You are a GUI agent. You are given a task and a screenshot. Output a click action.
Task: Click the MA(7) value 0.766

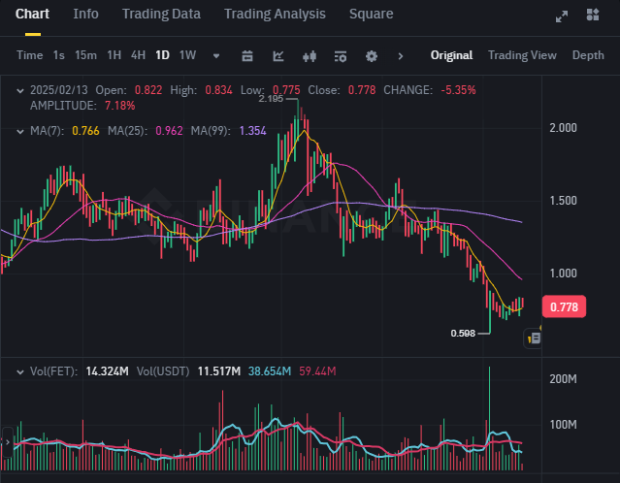pos(85,131)
